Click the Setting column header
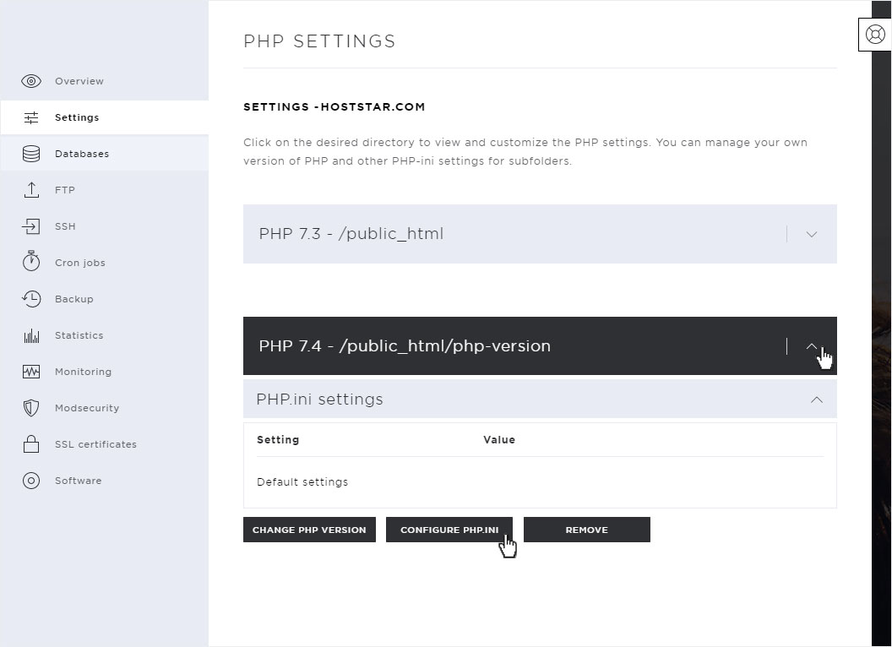 coord(278,440)
